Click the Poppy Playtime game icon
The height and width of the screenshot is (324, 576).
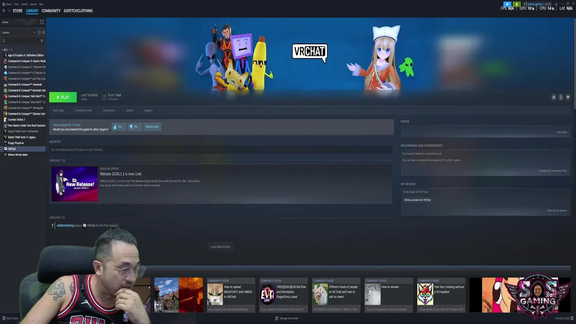(5, 143)
